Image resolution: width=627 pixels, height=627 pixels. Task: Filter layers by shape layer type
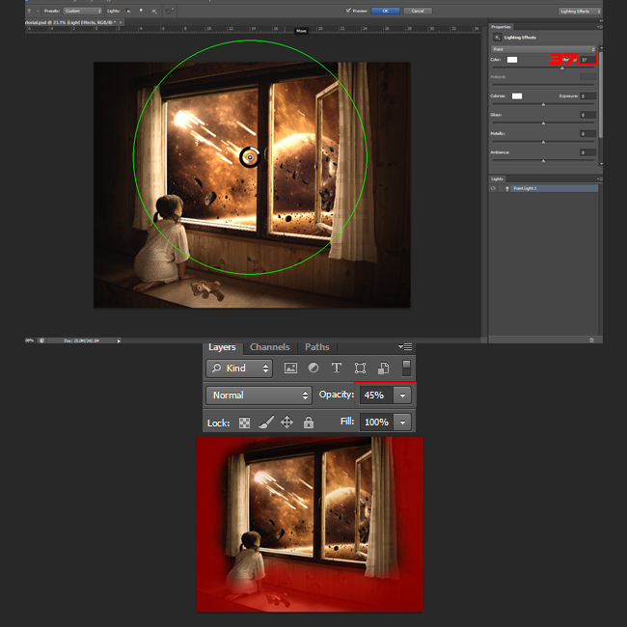pos(360,368)
